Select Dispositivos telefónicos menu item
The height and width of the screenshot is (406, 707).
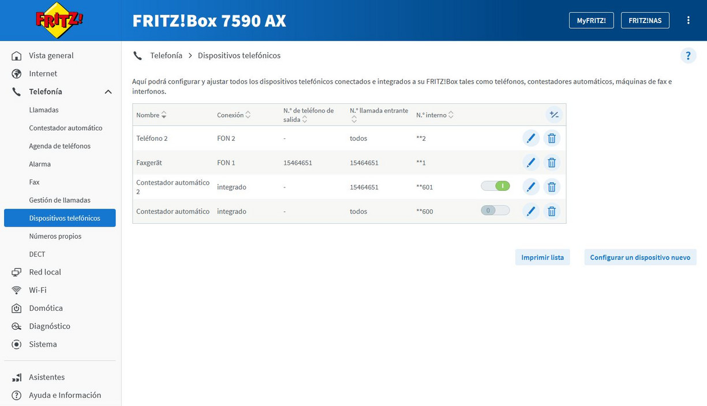[59, 218]
